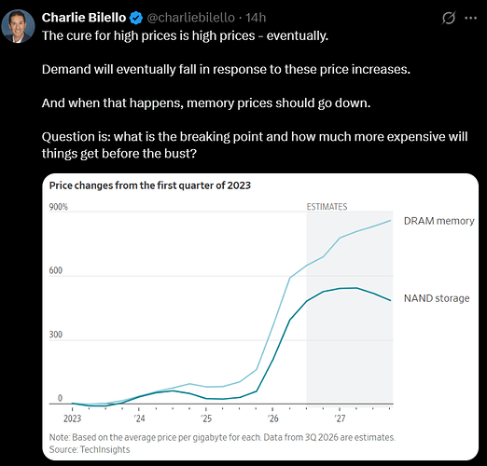This screenshot has height=466, width=487.
Task: Click the chart title about price changes
Action: click(x=150, y=185)
